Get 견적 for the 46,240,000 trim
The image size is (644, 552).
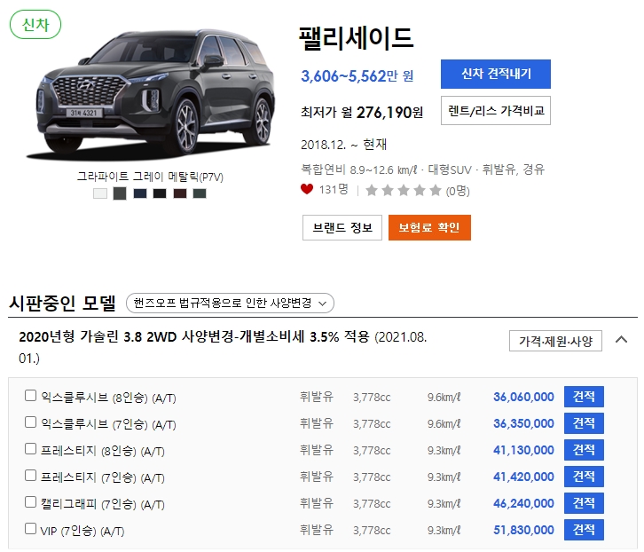tap(584, 503)
